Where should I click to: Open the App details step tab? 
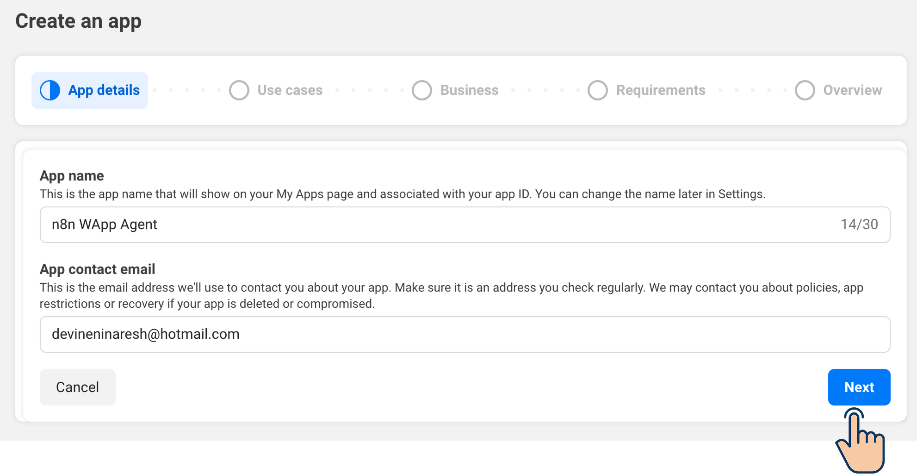click(x=90, y=90)
